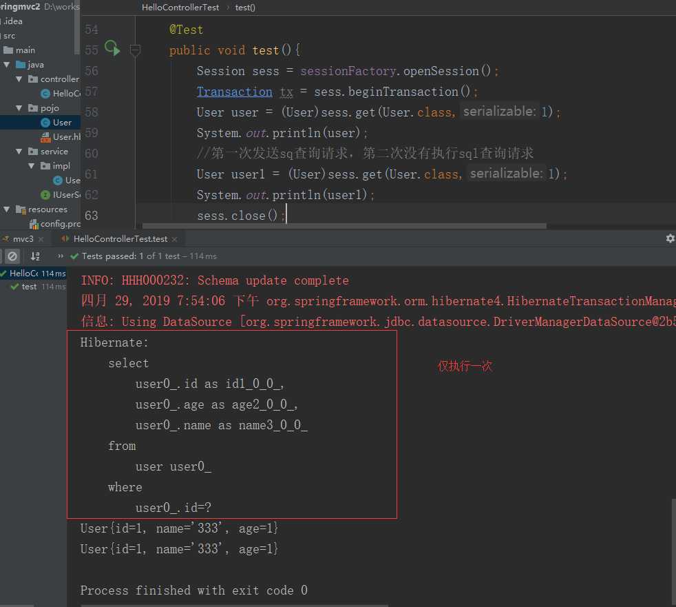Click the Transaction class link on line 57
676x607 pixels.
point(235,92)
